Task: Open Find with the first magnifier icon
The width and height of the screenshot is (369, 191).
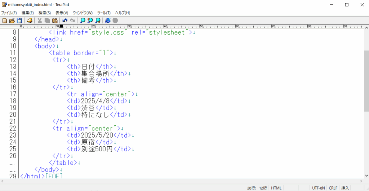Action: [x=83, y=20]
